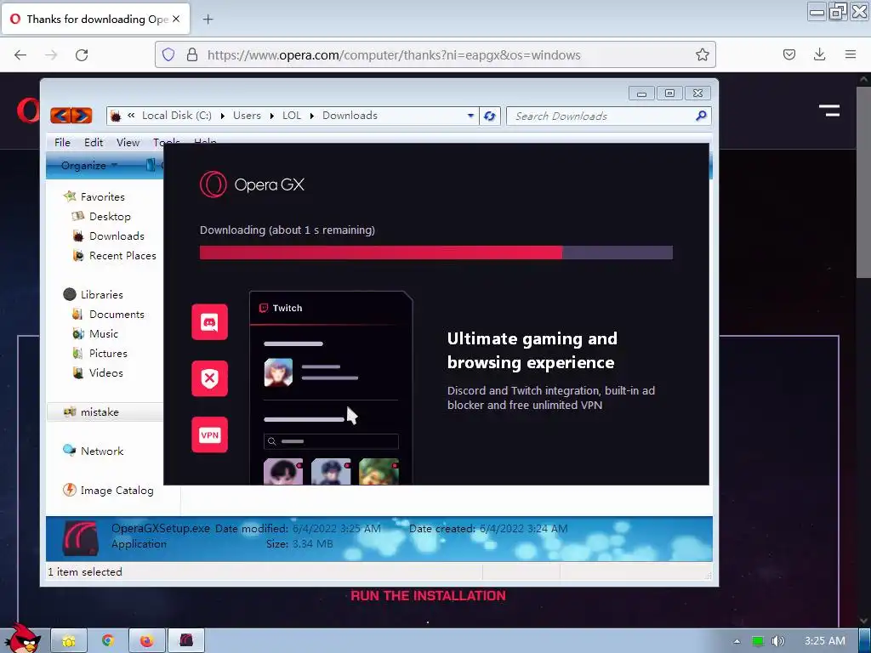Image resolution: width=871 pixels, height=653 pixels.
Task: Open the Opera page hamburger menu
Action: (x=829, y=111)
